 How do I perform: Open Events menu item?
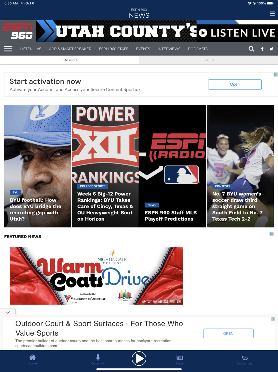(x=143, y=49)
